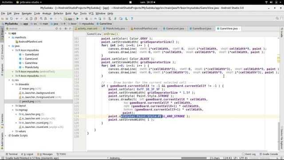Click the Copy icon in toolbar

(x=31, y=19)
